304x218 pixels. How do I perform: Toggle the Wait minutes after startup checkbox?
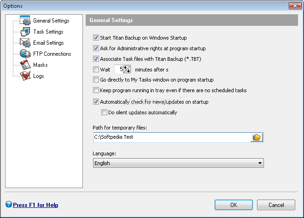(x=96, y=70)
